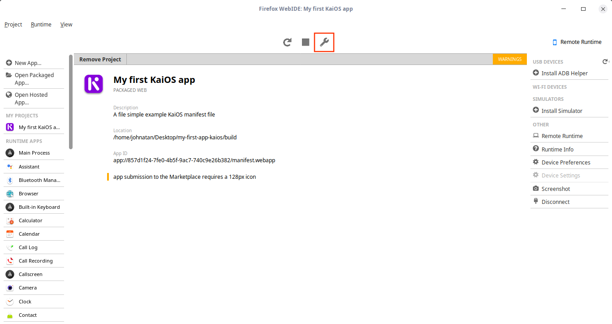Select New App... in sidebar
This screenshot has width=612, height=324.
point(34,63)
